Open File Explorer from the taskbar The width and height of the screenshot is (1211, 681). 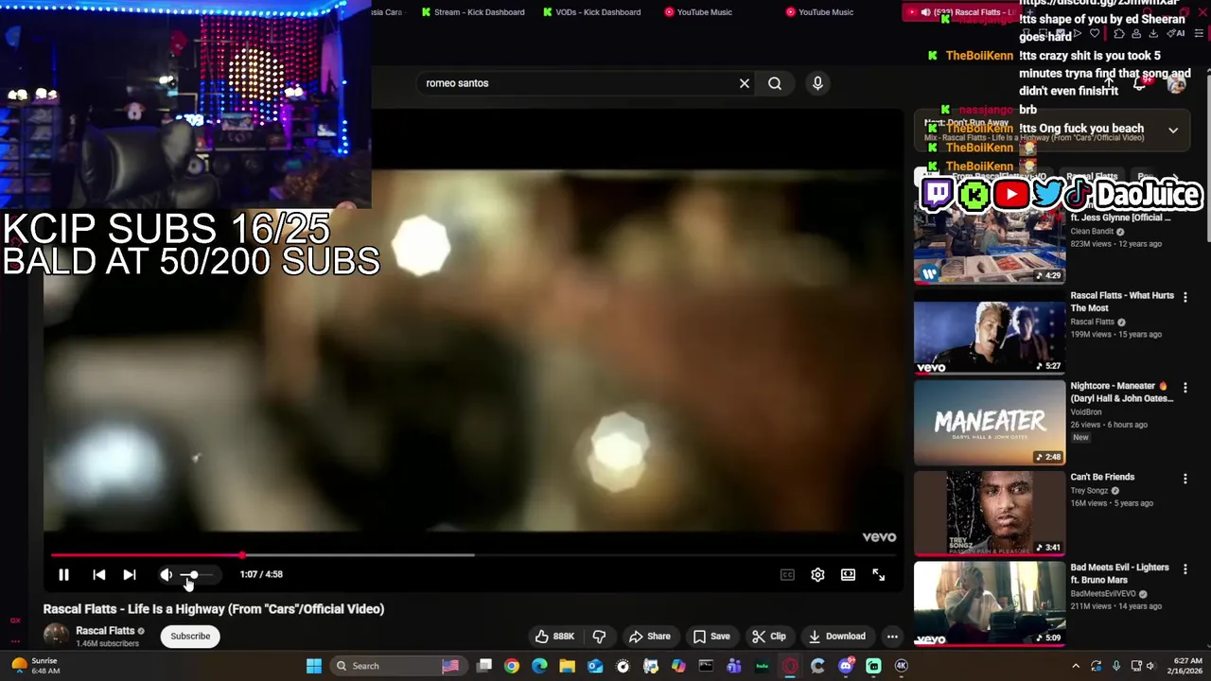pos(567,666)
